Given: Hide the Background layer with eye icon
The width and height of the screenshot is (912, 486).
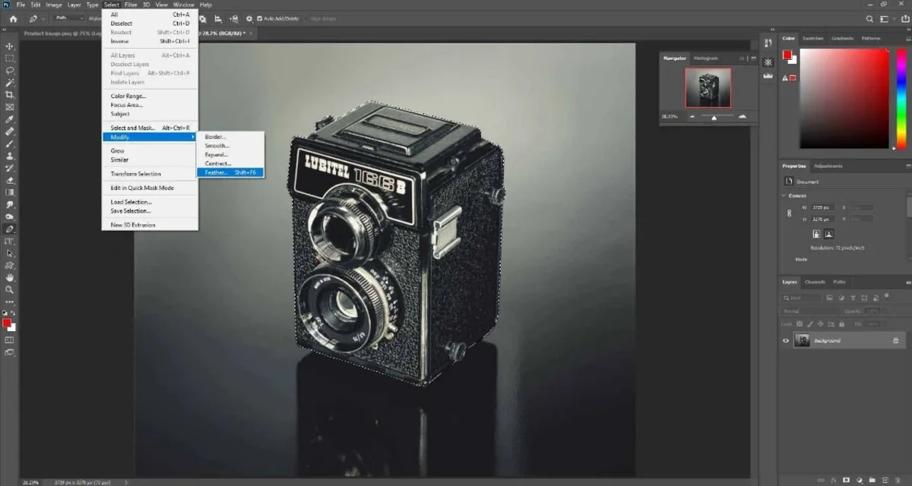Looking at the screenshot, I should click(x=786, y=341).
